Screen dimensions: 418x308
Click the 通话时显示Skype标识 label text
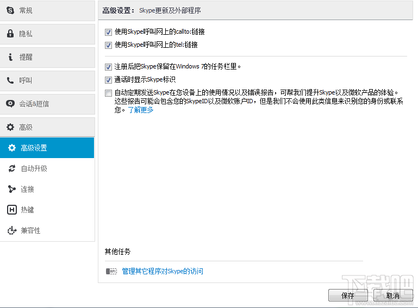pyautogui.click(x=145, y=79)
